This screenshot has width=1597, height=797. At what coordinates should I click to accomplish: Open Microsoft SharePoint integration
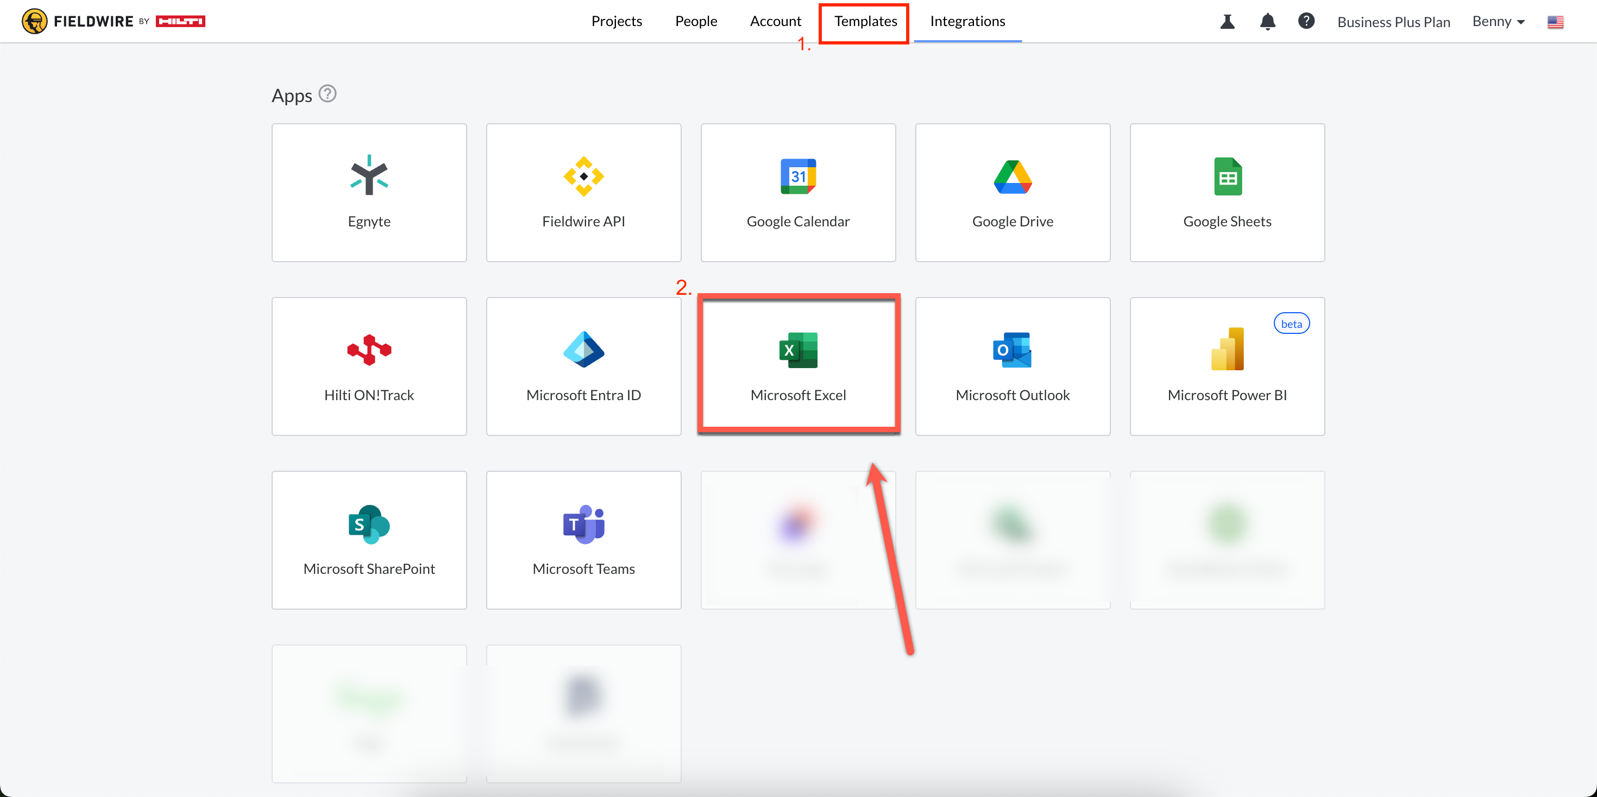pyautogui.click(x=369, y=539)
